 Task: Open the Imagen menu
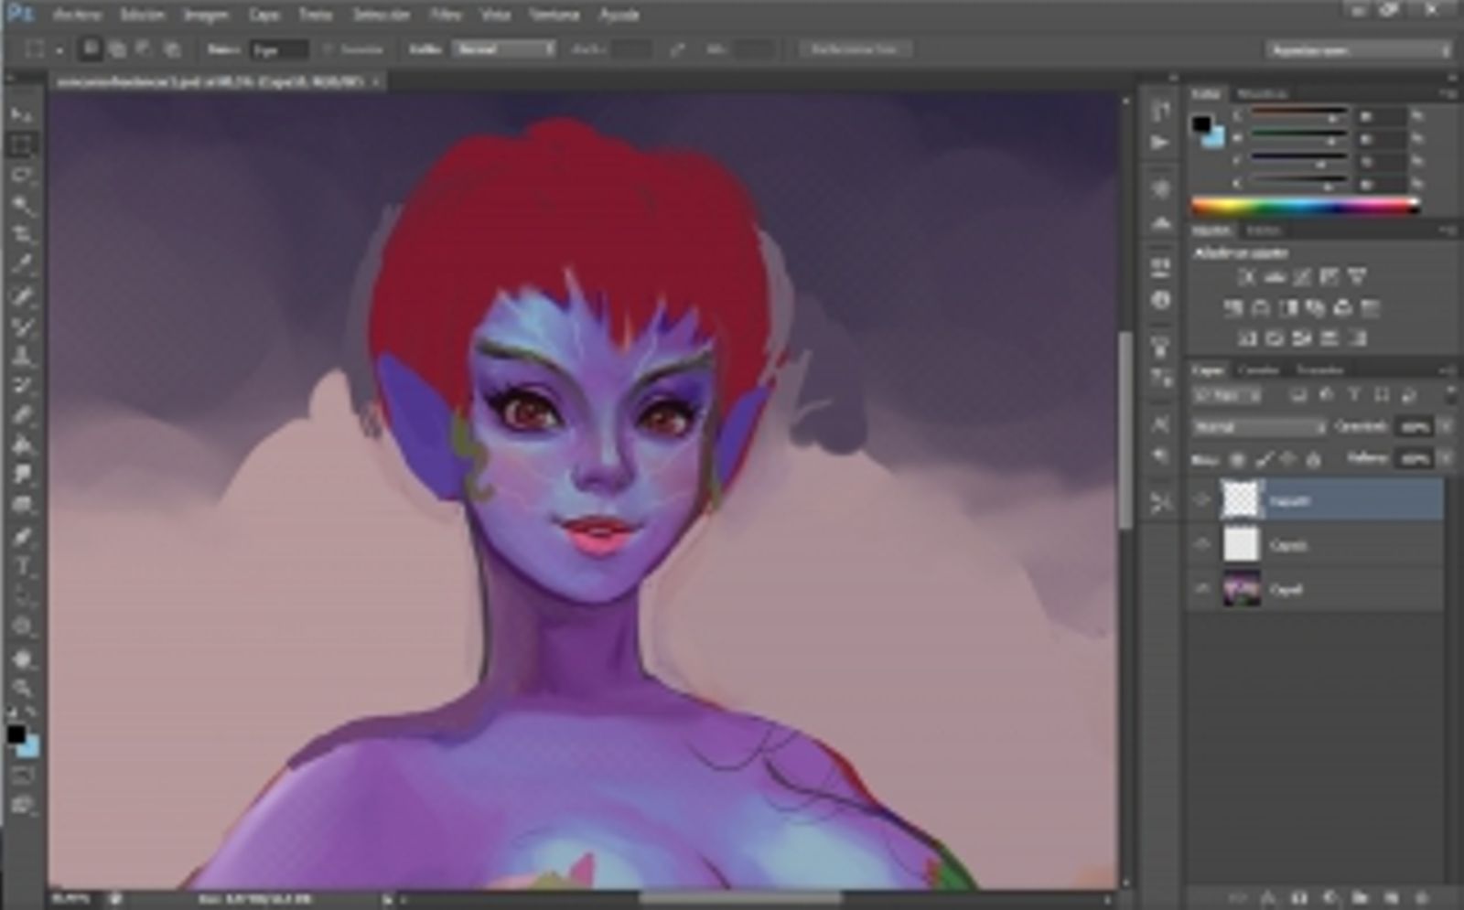(x=206, y=15)
